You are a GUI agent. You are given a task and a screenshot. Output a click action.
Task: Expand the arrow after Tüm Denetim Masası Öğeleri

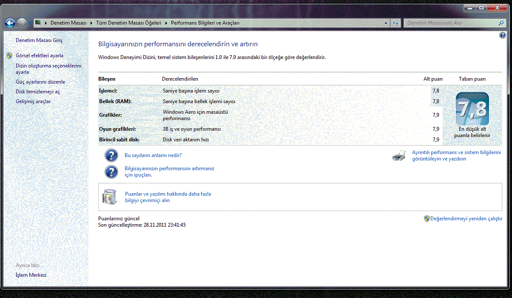[166, 23]
